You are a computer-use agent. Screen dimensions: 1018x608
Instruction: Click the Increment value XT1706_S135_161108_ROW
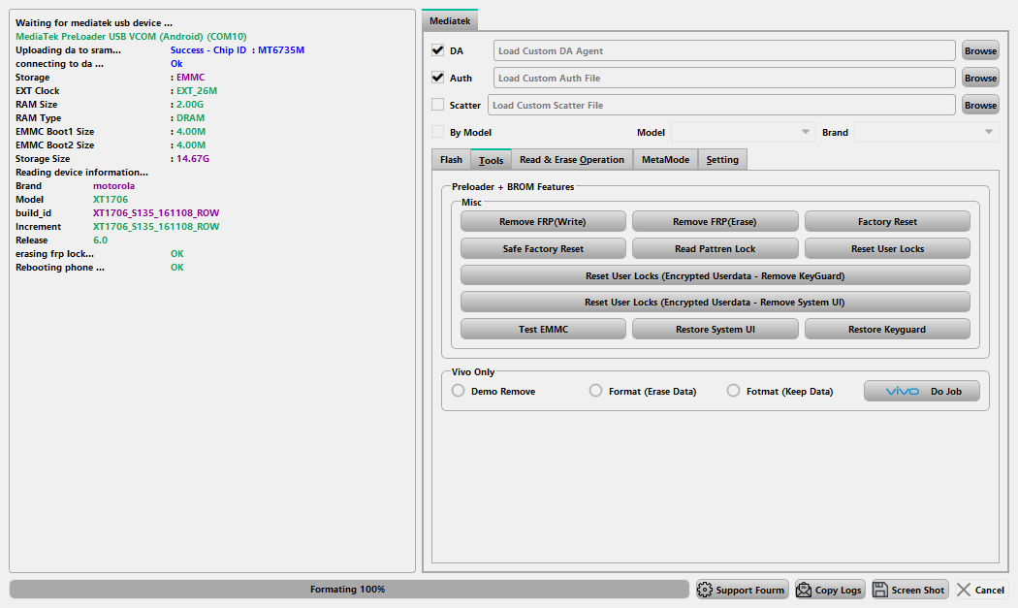156,227
